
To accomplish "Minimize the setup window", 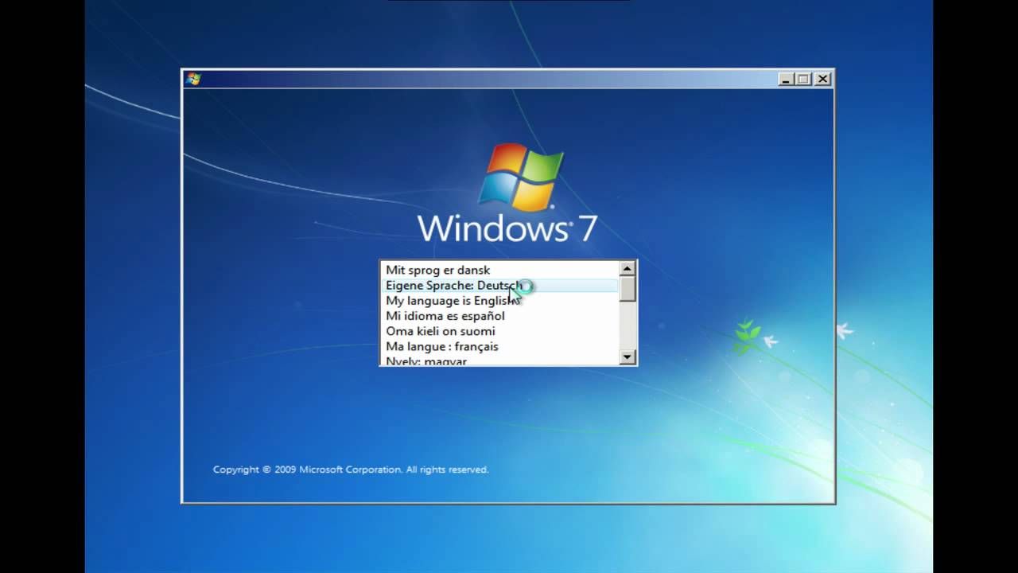I will [x=786, y=79].
